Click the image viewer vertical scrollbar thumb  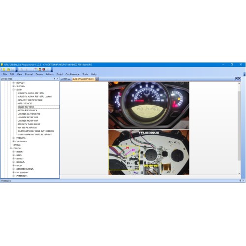click(239, 125)
